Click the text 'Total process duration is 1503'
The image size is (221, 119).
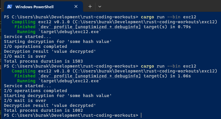(x=43, y=61)
